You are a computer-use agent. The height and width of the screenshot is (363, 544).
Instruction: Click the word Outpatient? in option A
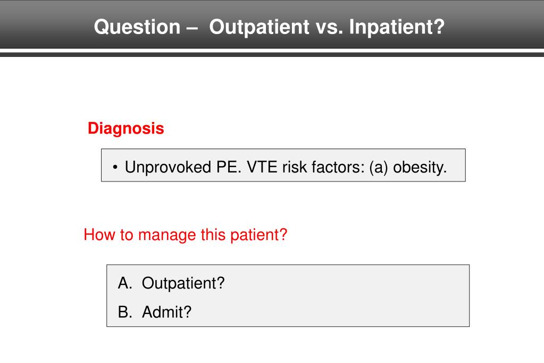(x=183, y=283)
